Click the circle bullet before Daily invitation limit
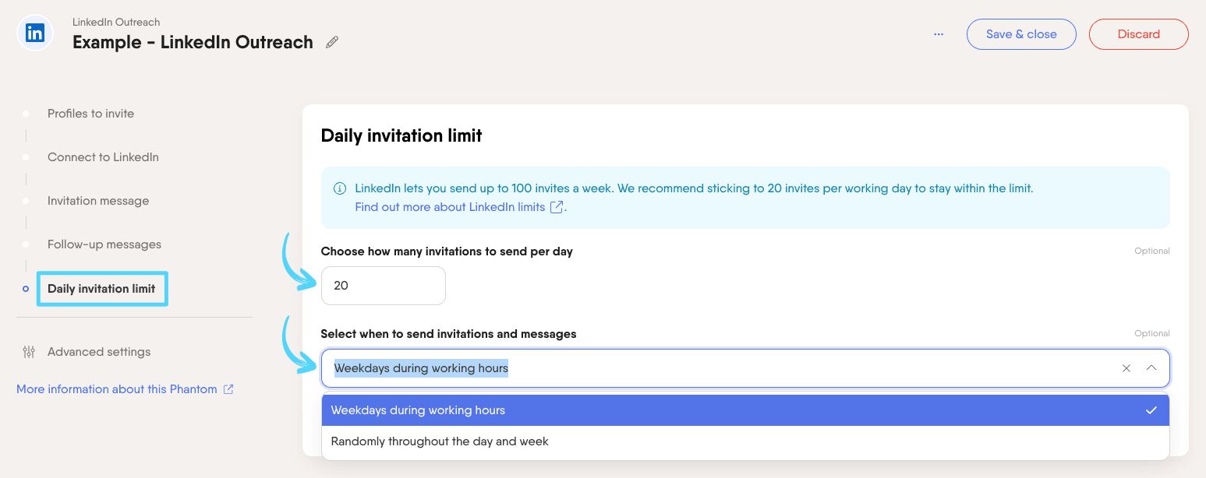 [x=26, y=289]
